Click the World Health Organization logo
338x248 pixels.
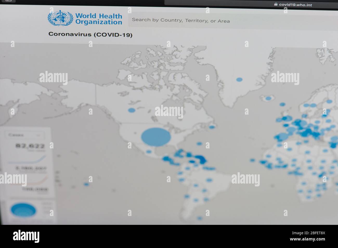(85, 18)
